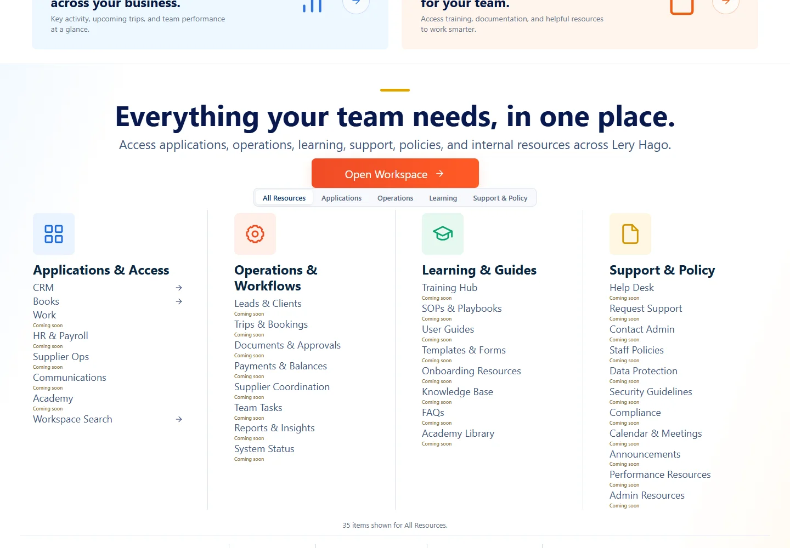The width and height of the screenshot is (790, 548).
Task: Open the CRM link
Action: coord(43,288)
